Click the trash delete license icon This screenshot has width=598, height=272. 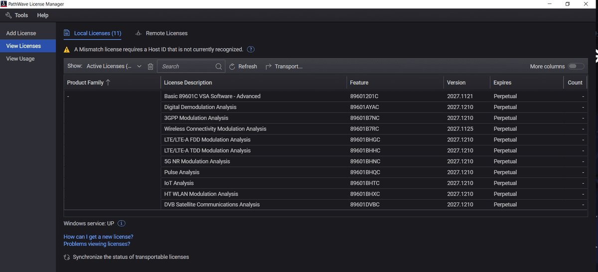(x=150, y=66)
